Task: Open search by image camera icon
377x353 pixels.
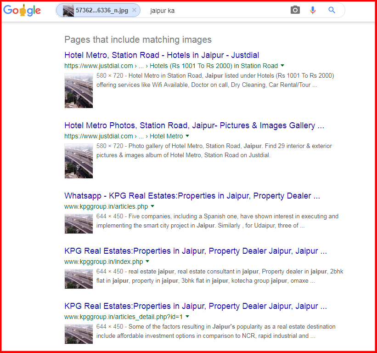Action: [x=295, y=10]
